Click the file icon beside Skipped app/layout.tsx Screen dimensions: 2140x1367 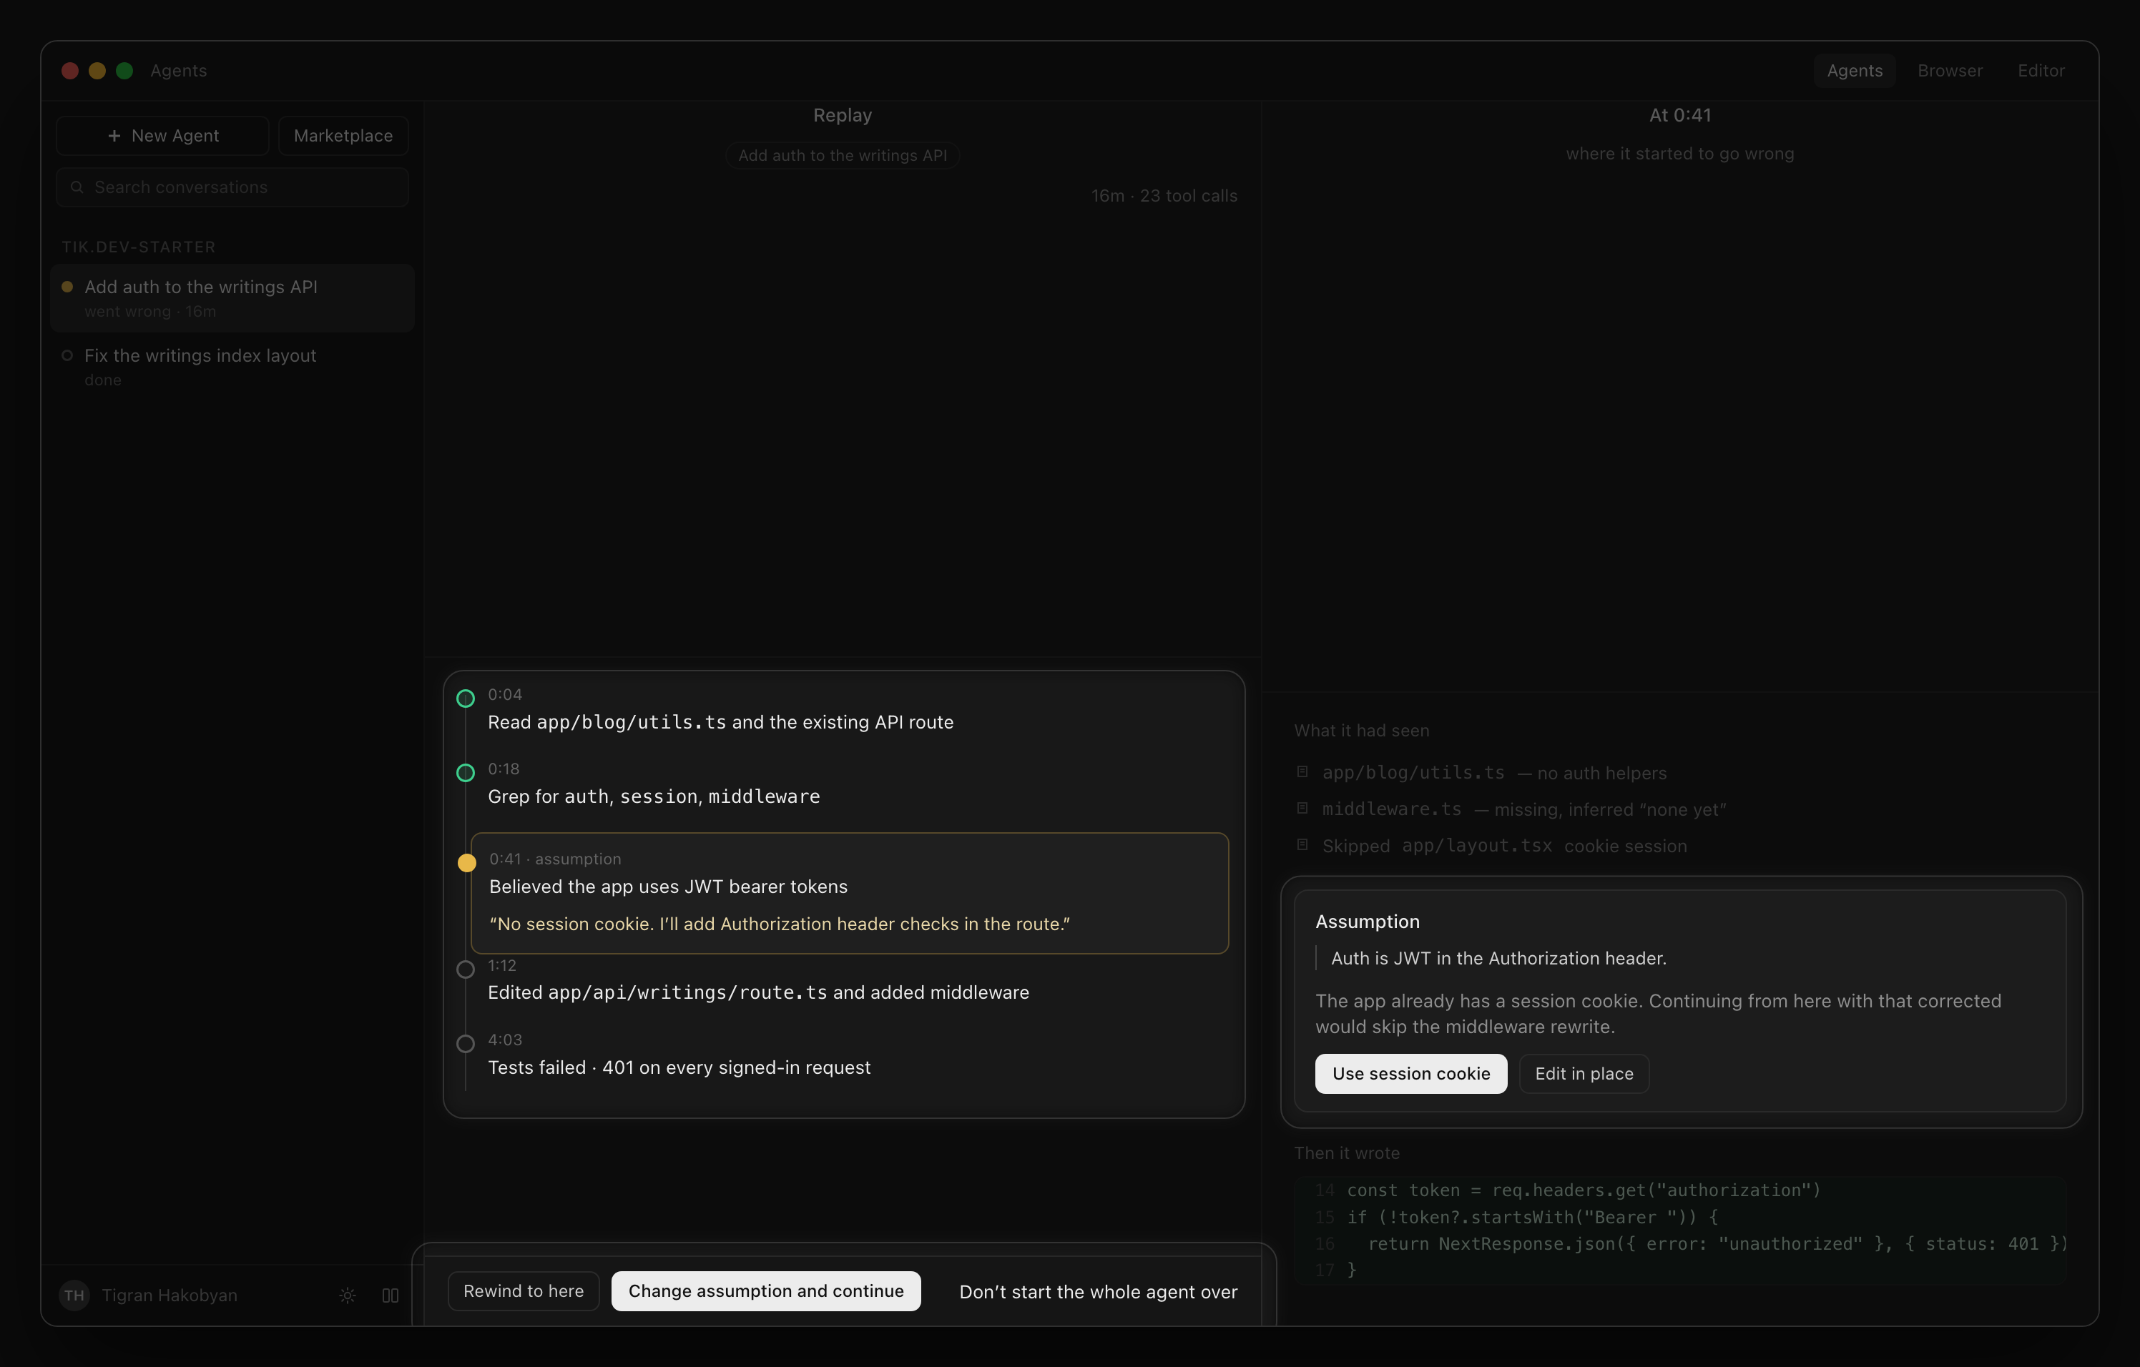[x=1302, y=844]
